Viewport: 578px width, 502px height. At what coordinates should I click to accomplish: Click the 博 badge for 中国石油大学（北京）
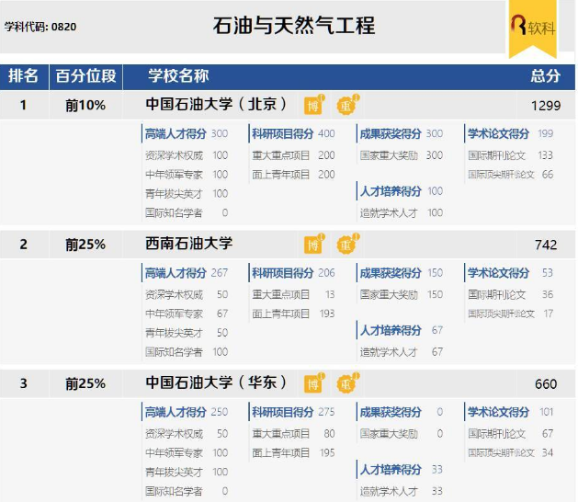click(x=314, y=105)
